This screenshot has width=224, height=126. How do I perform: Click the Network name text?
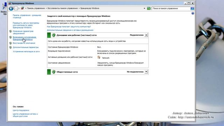106,58
